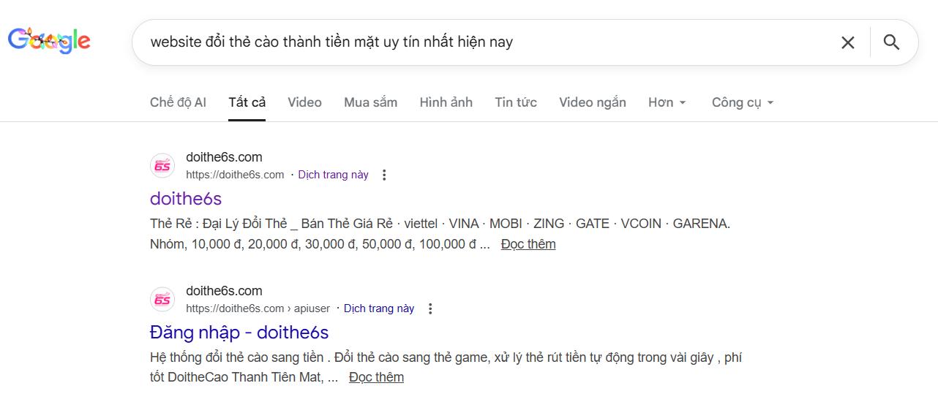Click Dịch trang này for first result

(333, 175)
